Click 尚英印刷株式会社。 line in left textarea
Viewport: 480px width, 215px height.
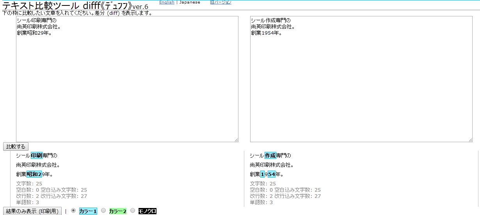pyautogui.click(x=39, y=27)
